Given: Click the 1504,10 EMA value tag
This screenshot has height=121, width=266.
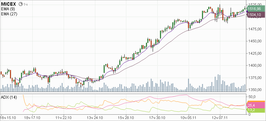Looking at the screenshot, I should click(x=255, y=15).
